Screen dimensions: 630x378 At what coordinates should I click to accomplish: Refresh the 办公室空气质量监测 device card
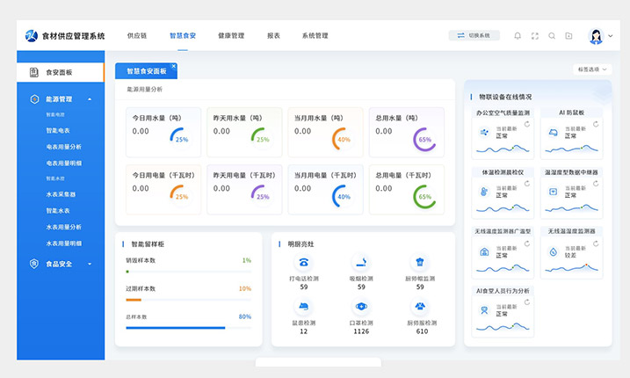(526, 124)
